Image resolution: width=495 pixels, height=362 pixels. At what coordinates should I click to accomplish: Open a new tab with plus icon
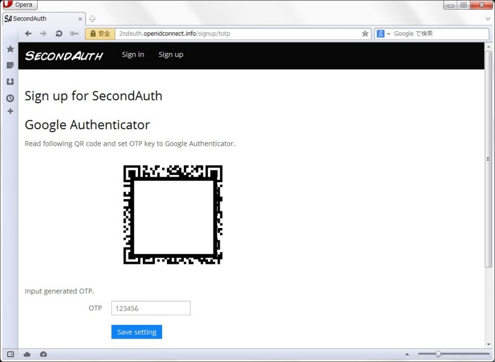(92, 19)
